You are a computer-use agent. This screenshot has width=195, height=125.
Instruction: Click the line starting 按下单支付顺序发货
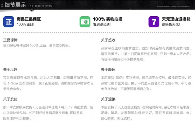[x=48, y=107]
